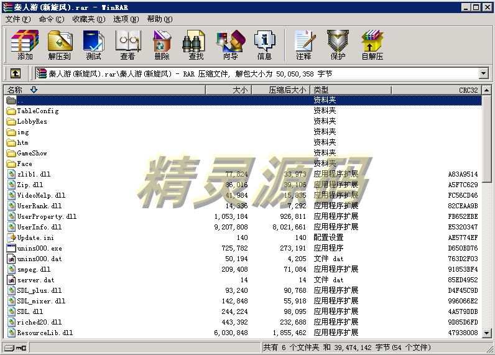
Task: Select the Zip.dll file row
Action: [244, 185]
